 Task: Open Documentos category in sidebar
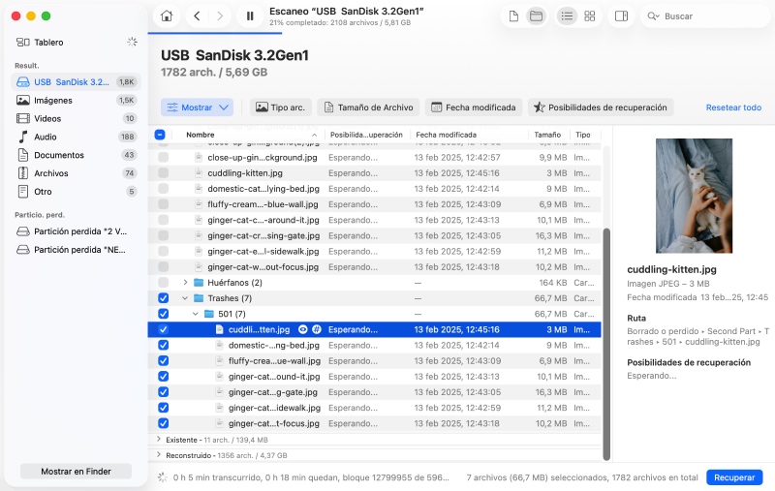[58, 155]
